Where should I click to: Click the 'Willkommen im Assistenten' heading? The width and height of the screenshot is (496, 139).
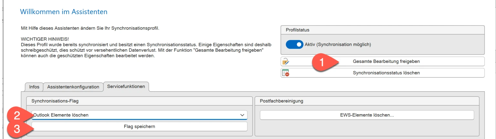pyautogui.click(x=64, y=12)
